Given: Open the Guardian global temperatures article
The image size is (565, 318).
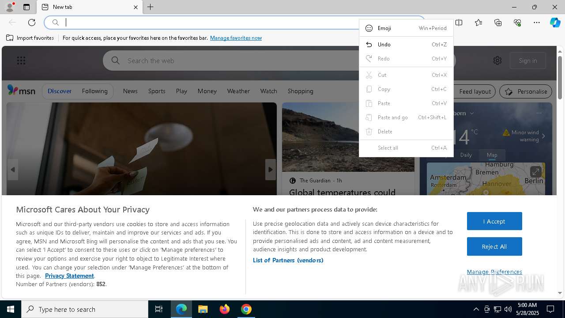Looking at the screenshot, I should tap(342, 193).
